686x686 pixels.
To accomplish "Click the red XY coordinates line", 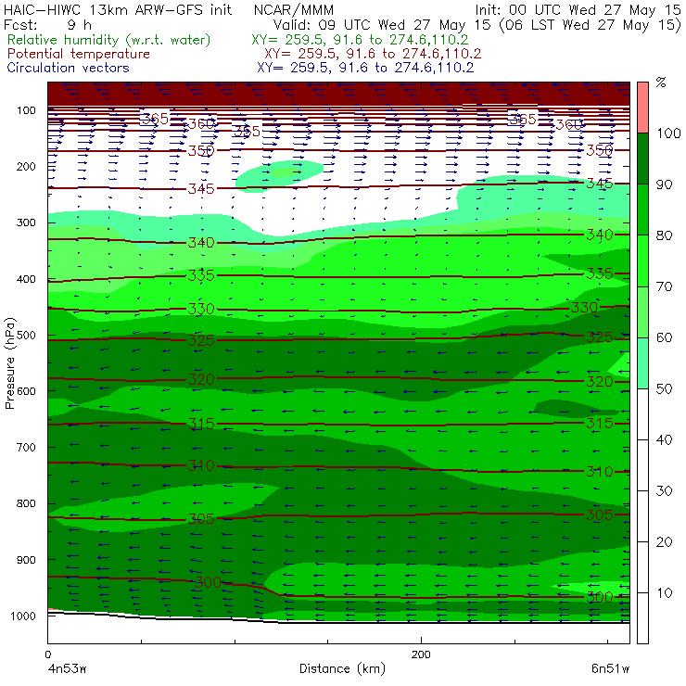I will [x=373, y=54].
